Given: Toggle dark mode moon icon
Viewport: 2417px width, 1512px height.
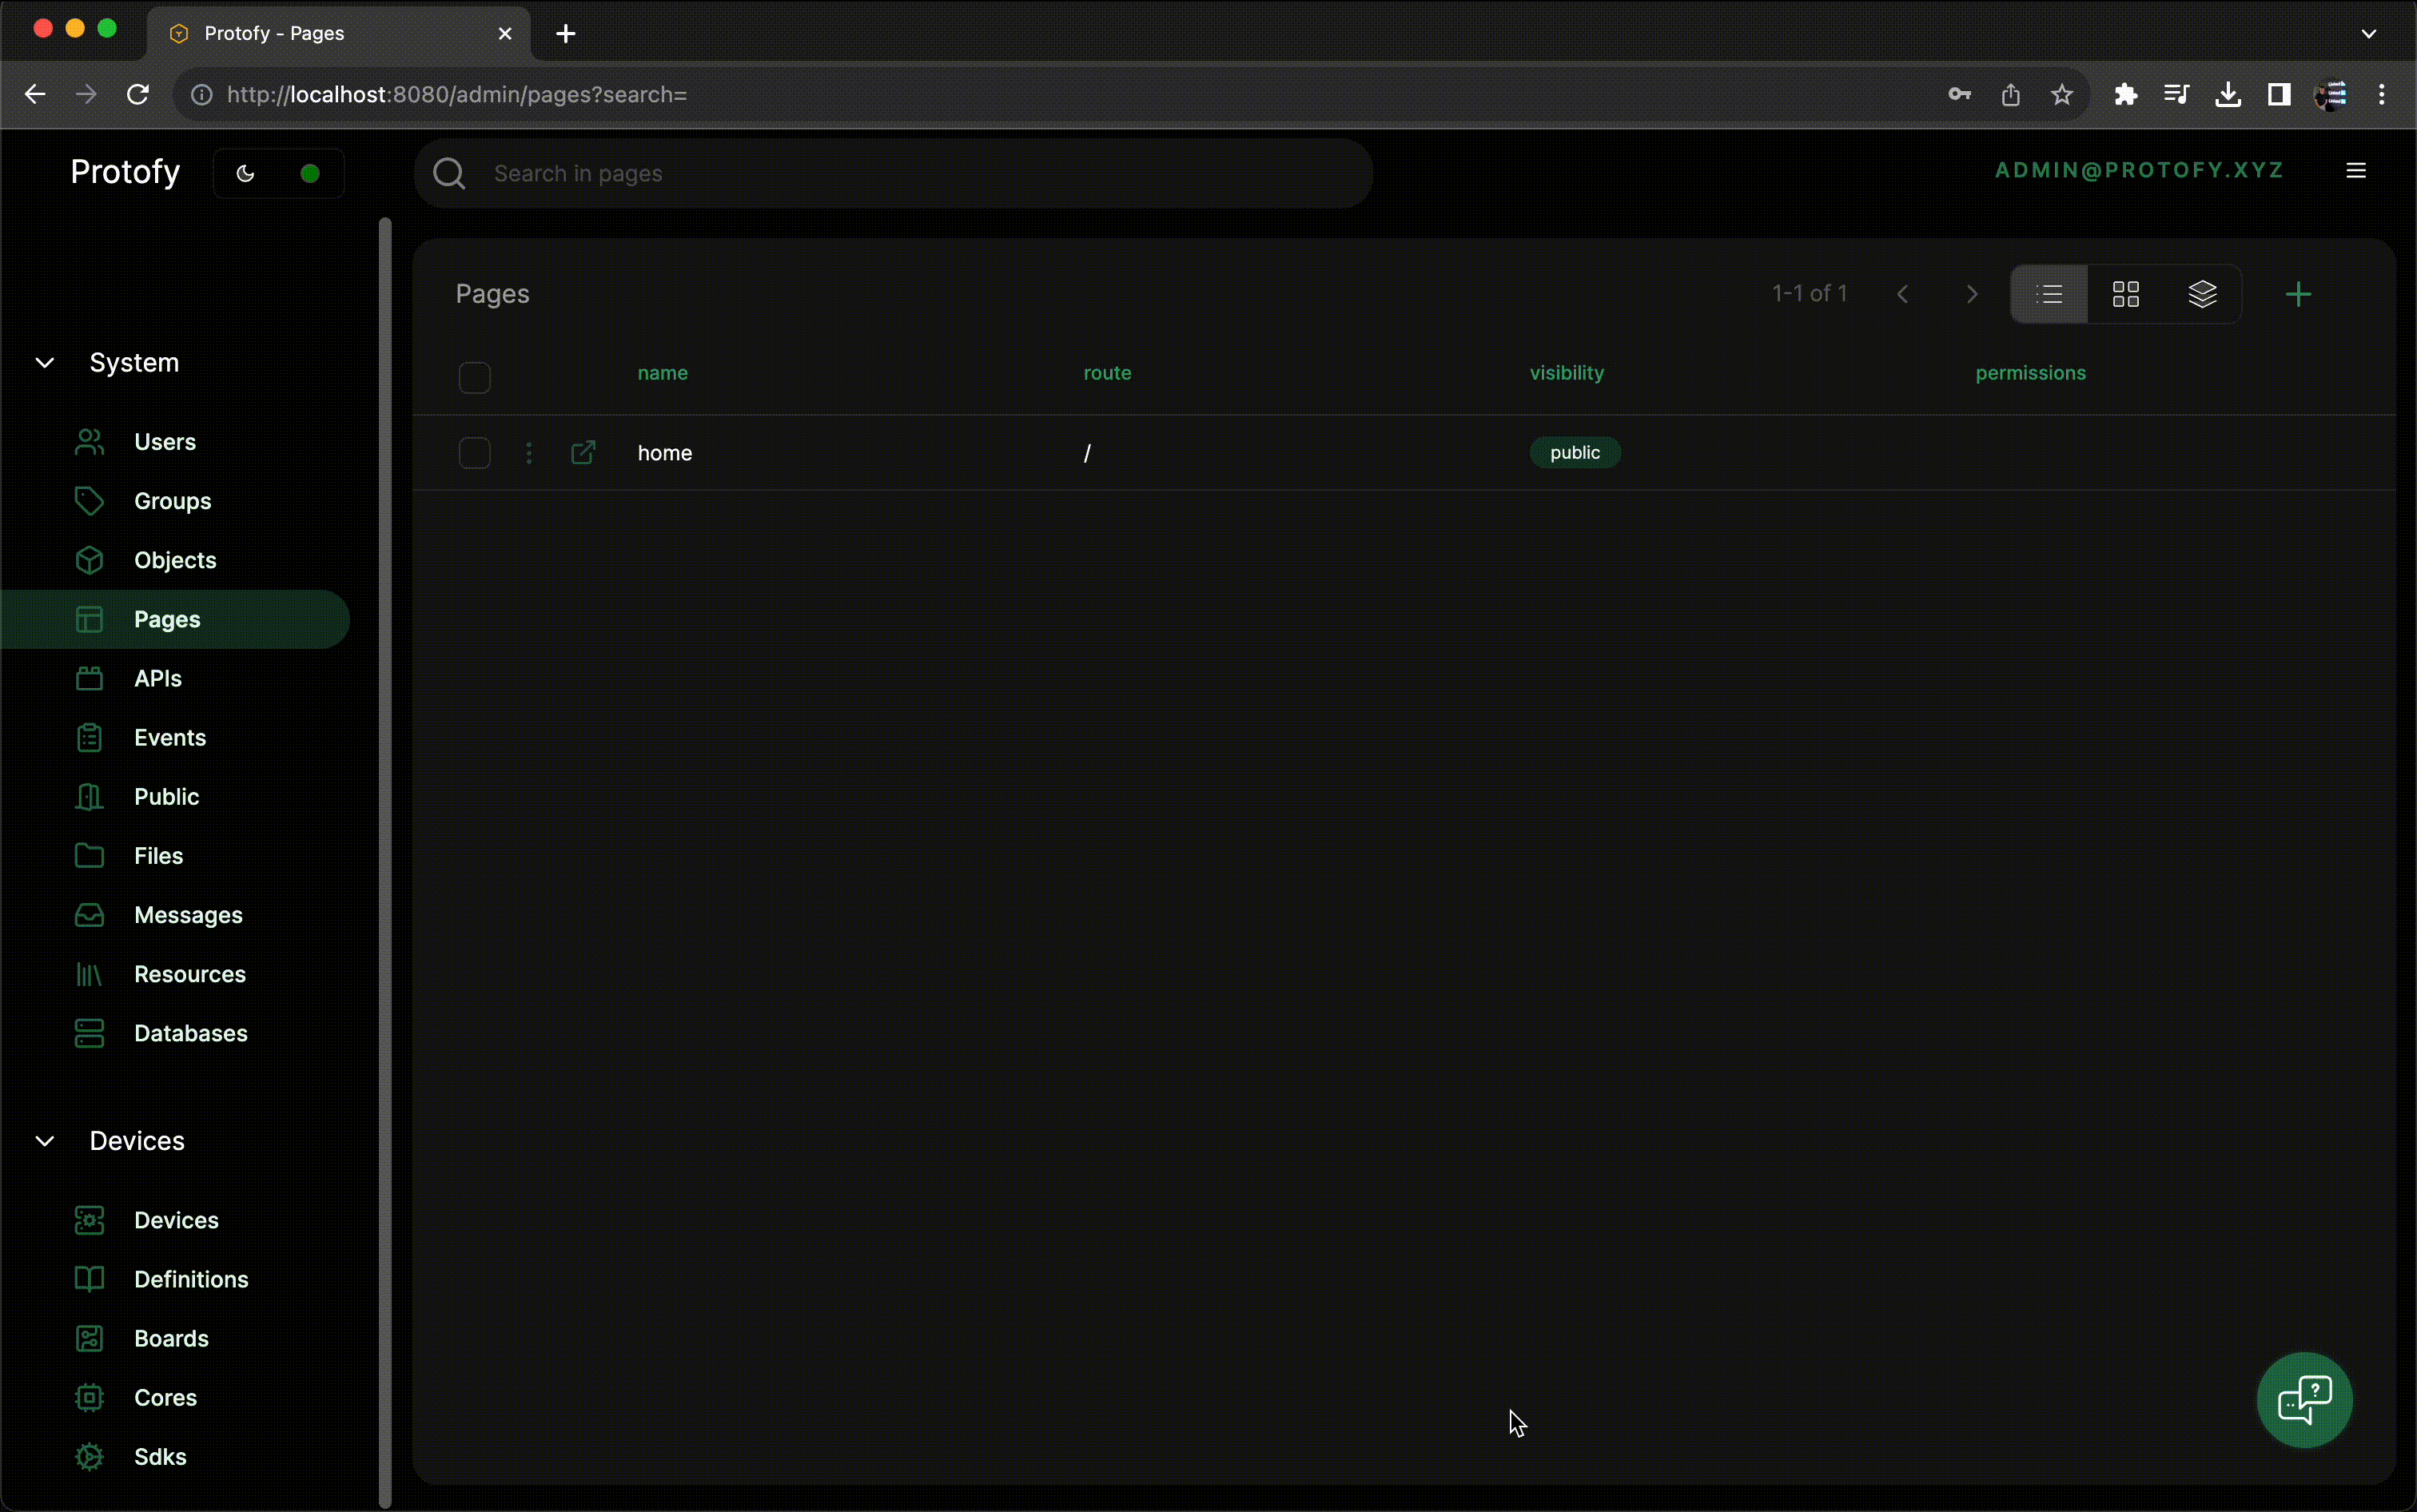Looking at the screenshot, I should click(x=245, y=174).
